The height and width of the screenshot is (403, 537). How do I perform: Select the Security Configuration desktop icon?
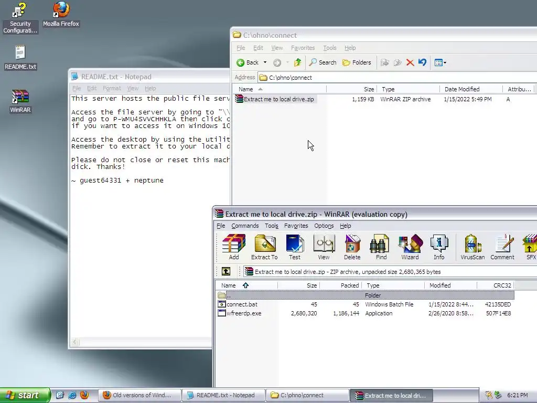click(x=20, y=18)
